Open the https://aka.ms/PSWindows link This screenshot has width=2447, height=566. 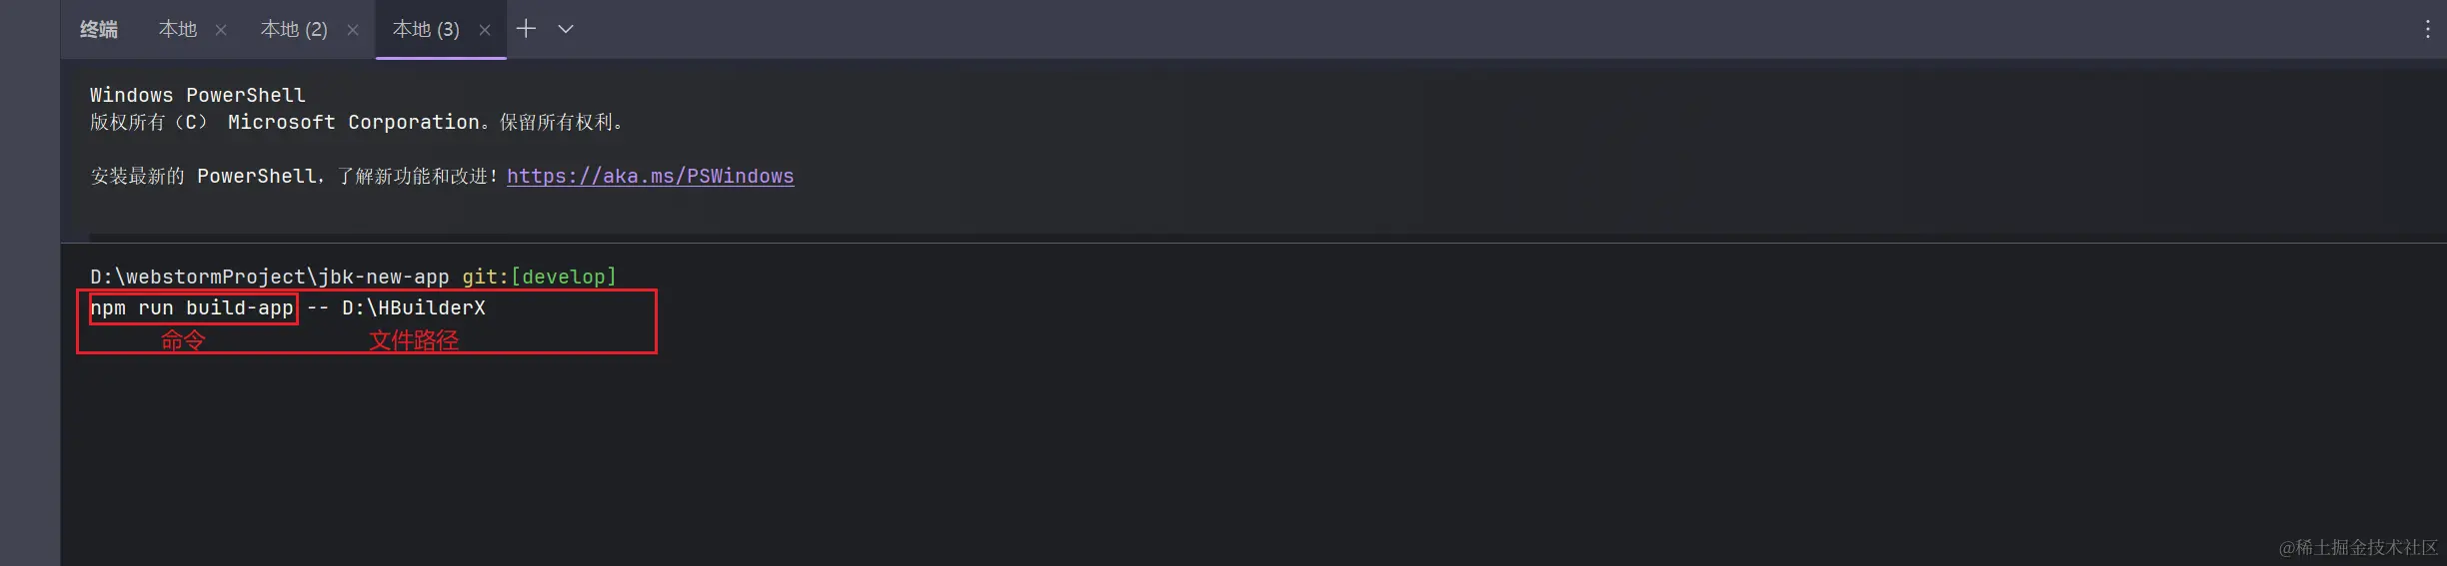[651, 176]
